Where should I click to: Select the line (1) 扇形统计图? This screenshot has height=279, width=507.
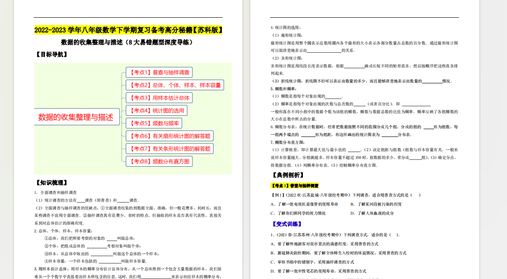click(x=287, y=35)
